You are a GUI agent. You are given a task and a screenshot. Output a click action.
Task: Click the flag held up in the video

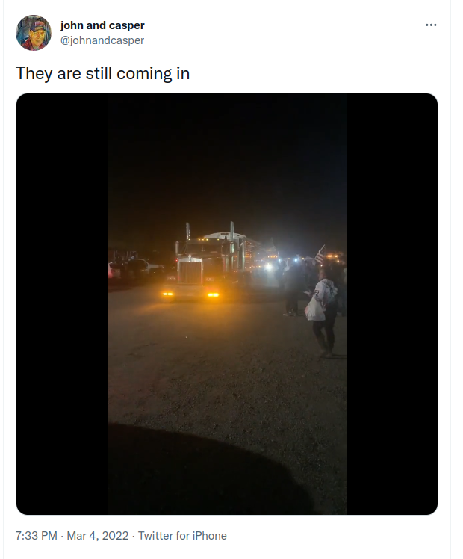pos(320,254)
